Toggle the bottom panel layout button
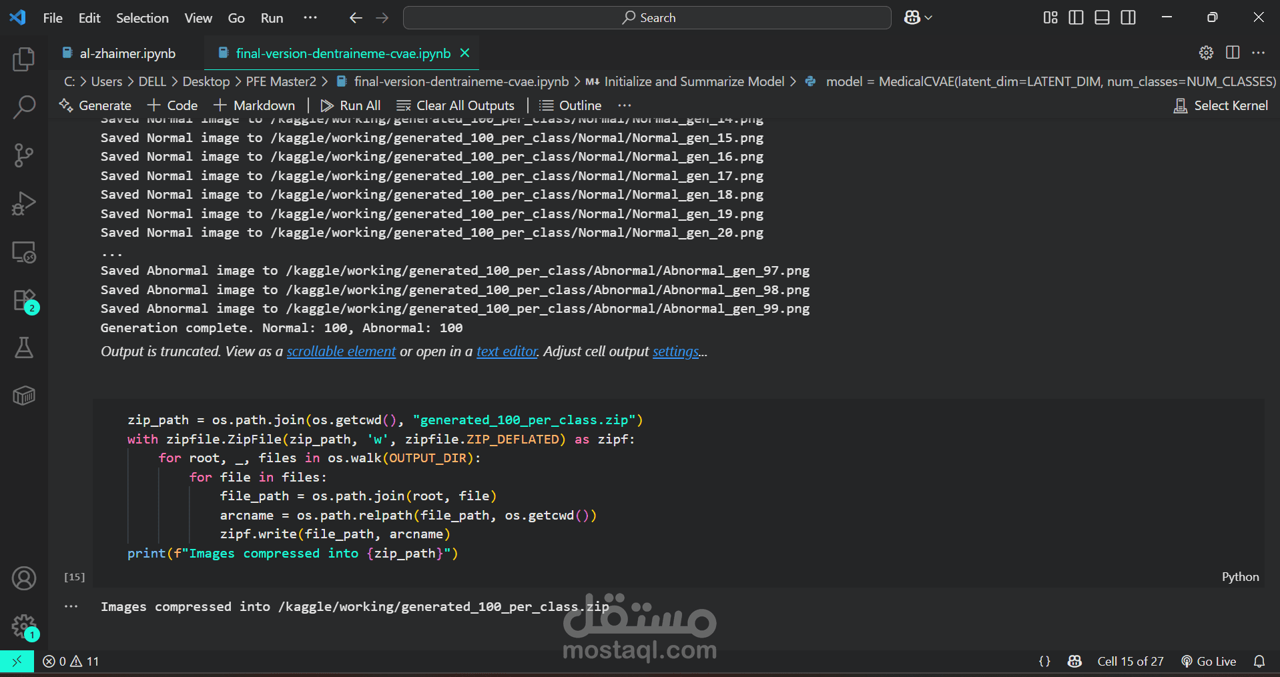The height and width of the screenshot is (677, 1280). 1102,18
